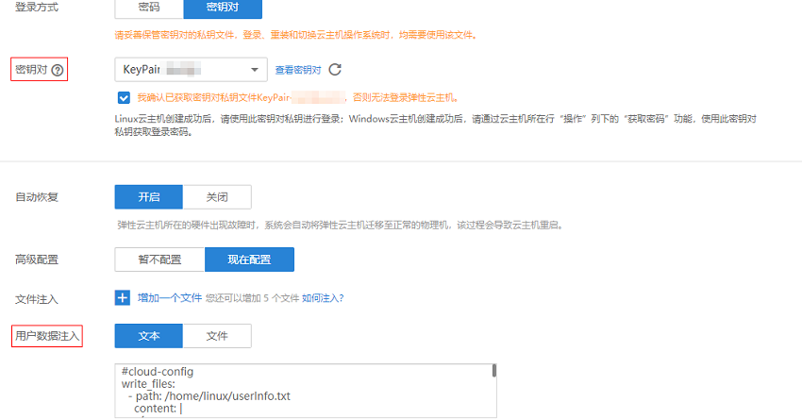Click the key pair help question icon
This screenshot has height=419, width=802.
(x=58, y=70)
